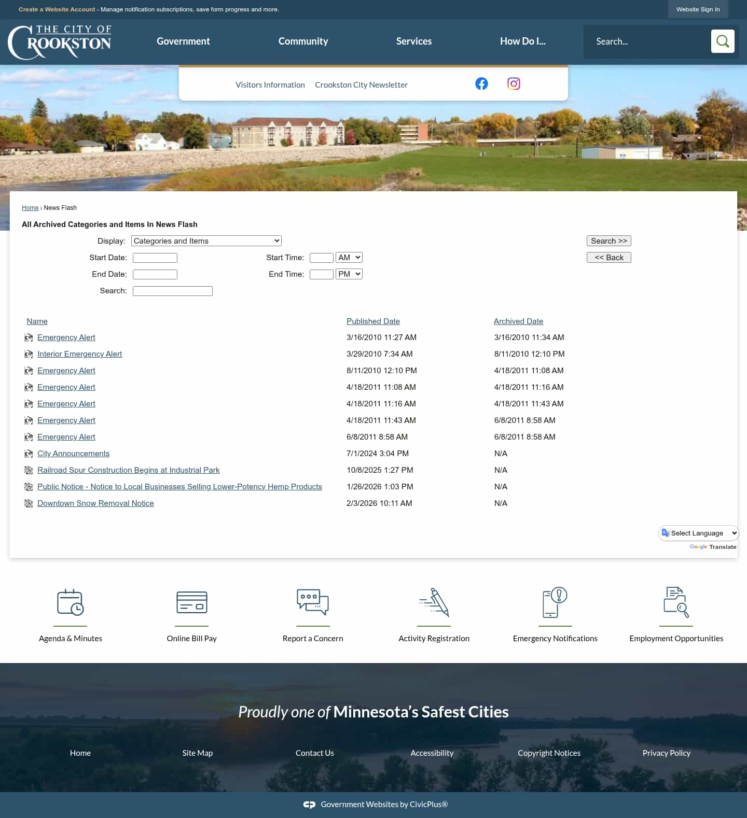Open Create a Website Account link
This screenshot has height=818, width=747.
[57, 9]
